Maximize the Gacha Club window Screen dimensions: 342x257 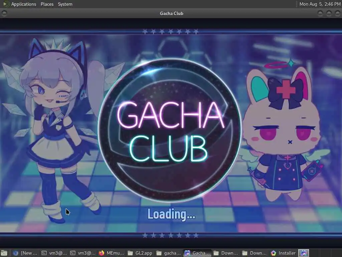pos(329,13)
